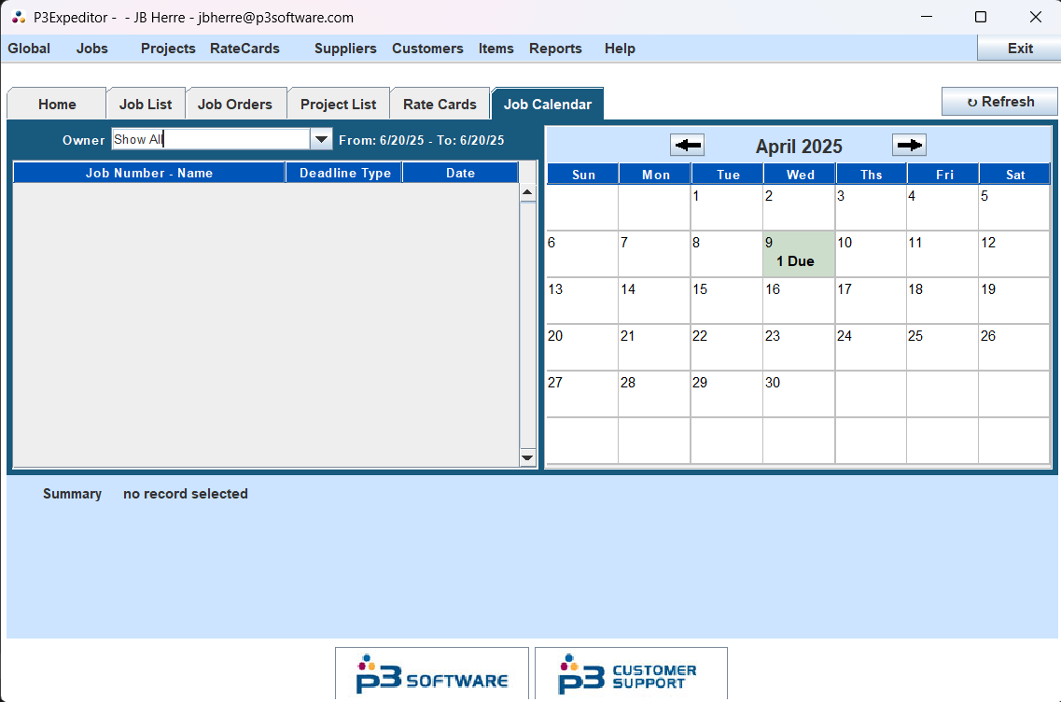This screenshot has height=702, width=1061.
Task: Click the Summary label
Action: click(73, 494)
